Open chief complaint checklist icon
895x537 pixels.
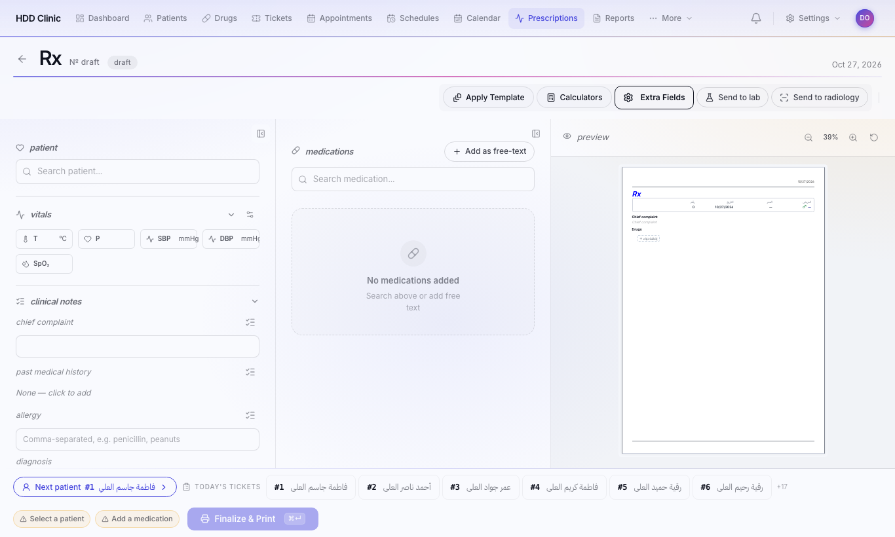tap(250, 322)
